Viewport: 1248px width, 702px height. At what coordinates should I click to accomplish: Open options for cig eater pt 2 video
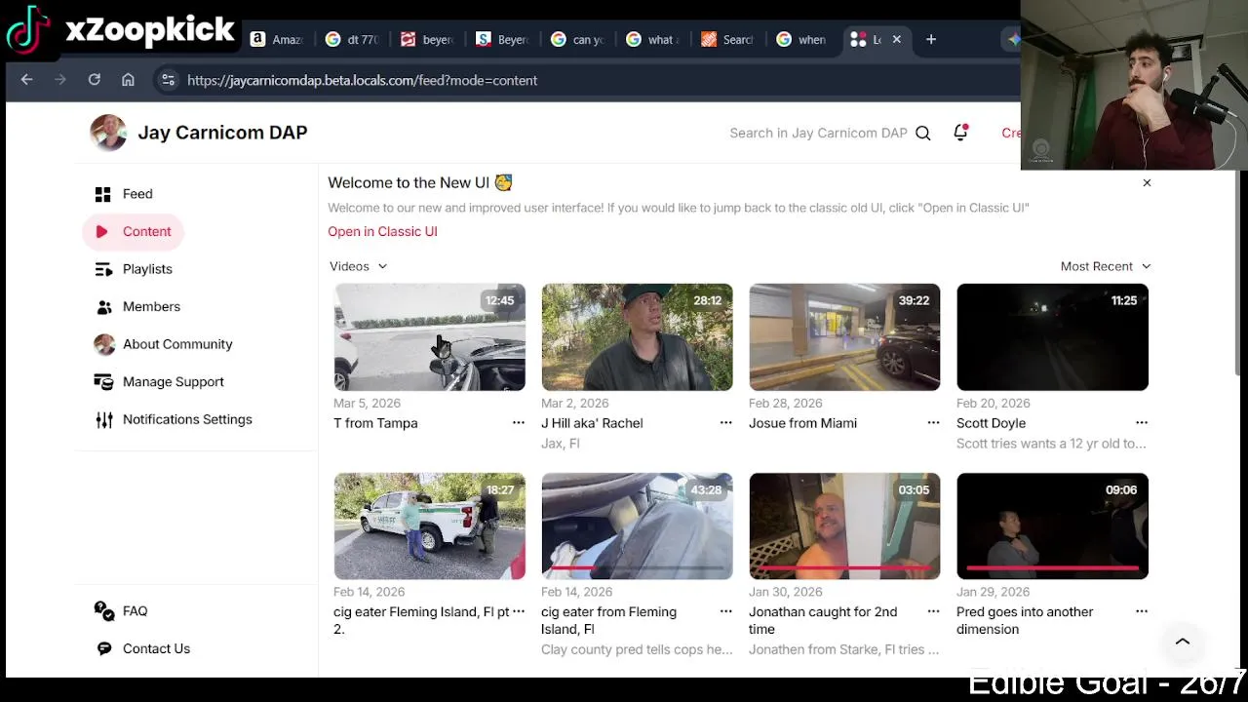click(519, 611)
